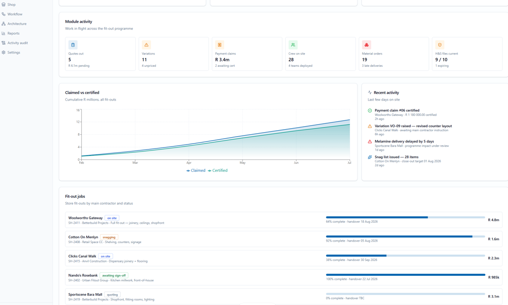Open the Variations card showing 11
This screenshot has width=508, height=305.
pos(174,54)
